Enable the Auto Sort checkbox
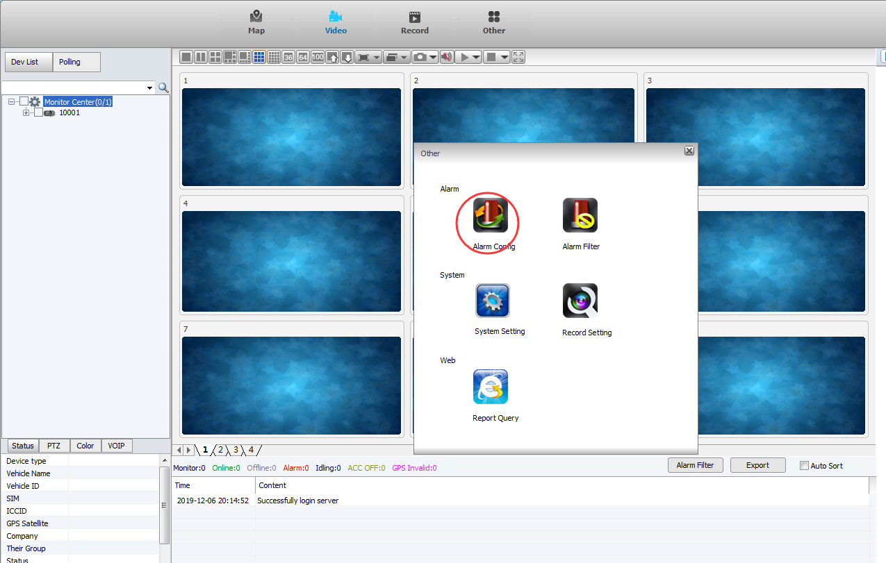The width and height of the screenshot is (886, 563). pyautogui.click(x=805, y=466)
